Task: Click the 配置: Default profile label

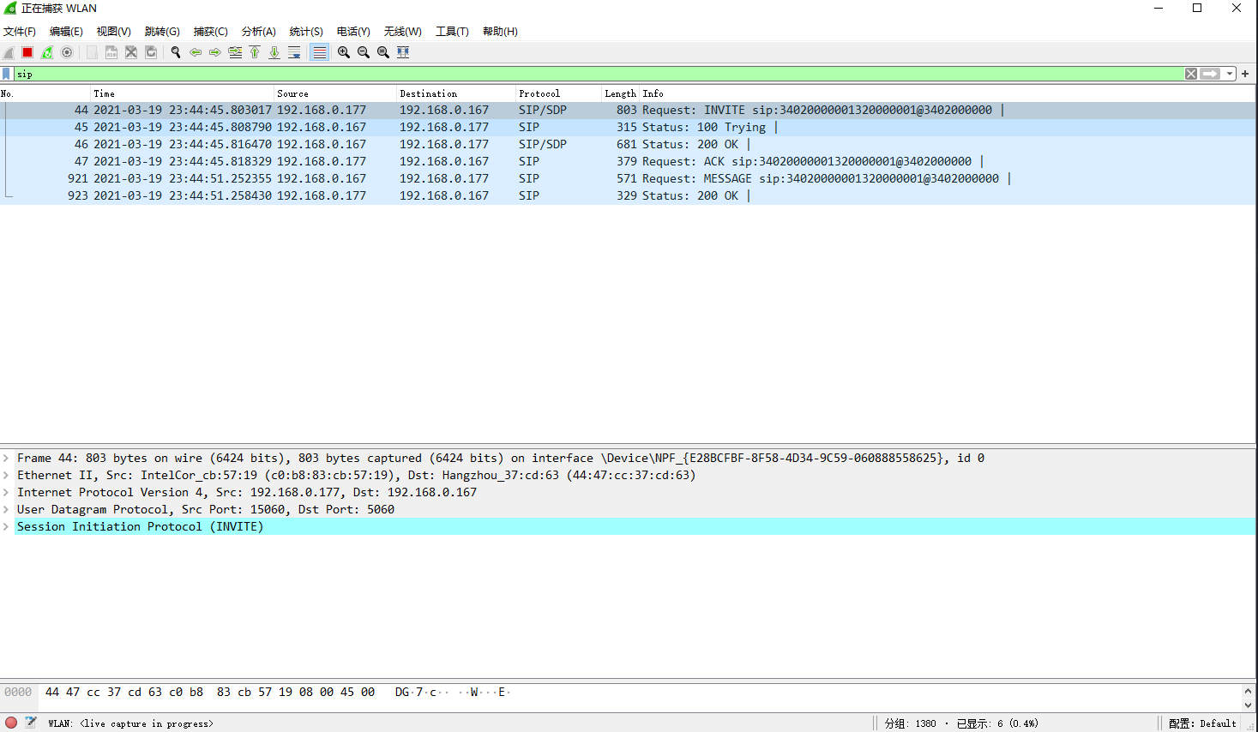Action: (x=1202, y=723)
